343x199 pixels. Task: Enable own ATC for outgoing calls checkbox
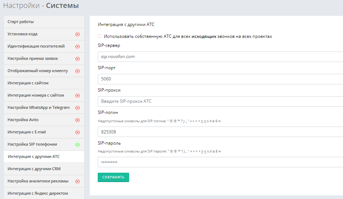click(x=99, y=36)
